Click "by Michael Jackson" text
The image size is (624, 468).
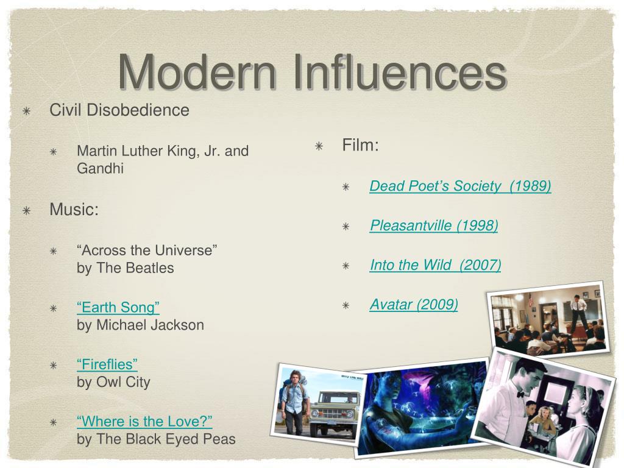[x=141, y=325]
